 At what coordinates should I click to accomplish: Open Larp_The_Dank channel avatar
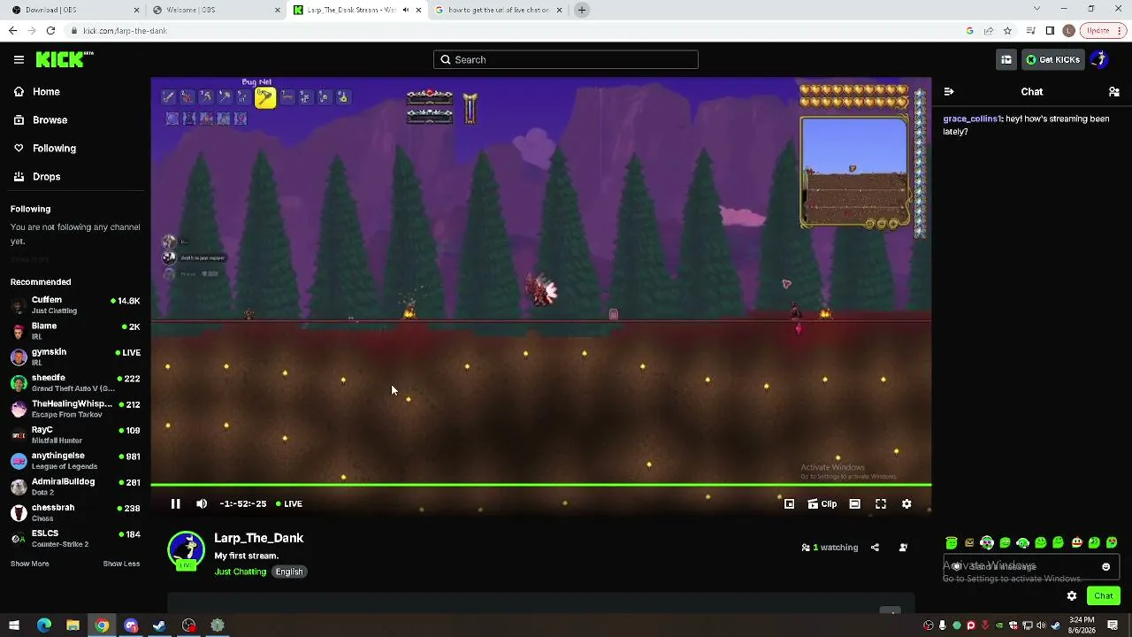(186, 549)
